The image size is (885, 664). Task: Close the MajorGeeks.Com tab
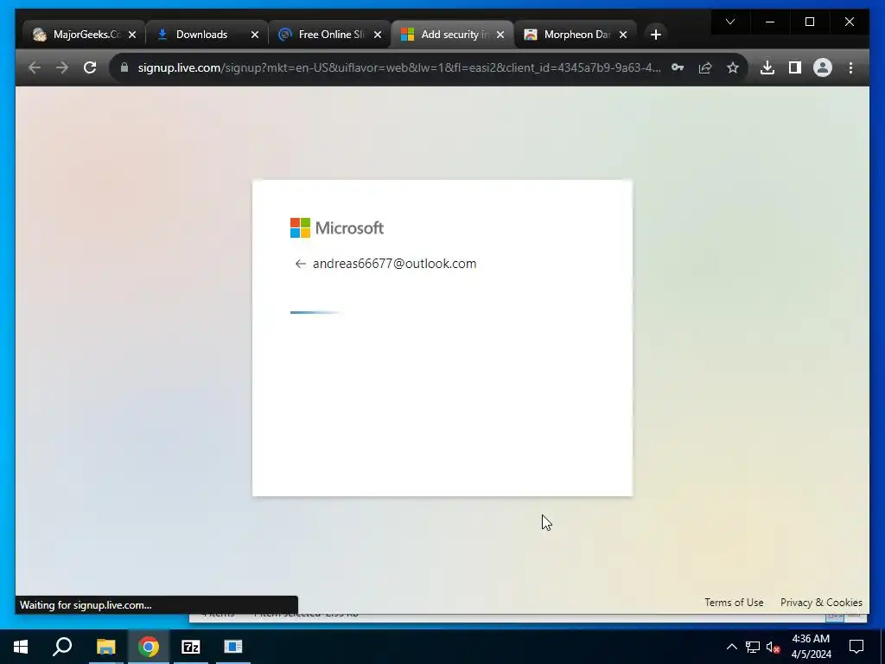coord(132,35)
